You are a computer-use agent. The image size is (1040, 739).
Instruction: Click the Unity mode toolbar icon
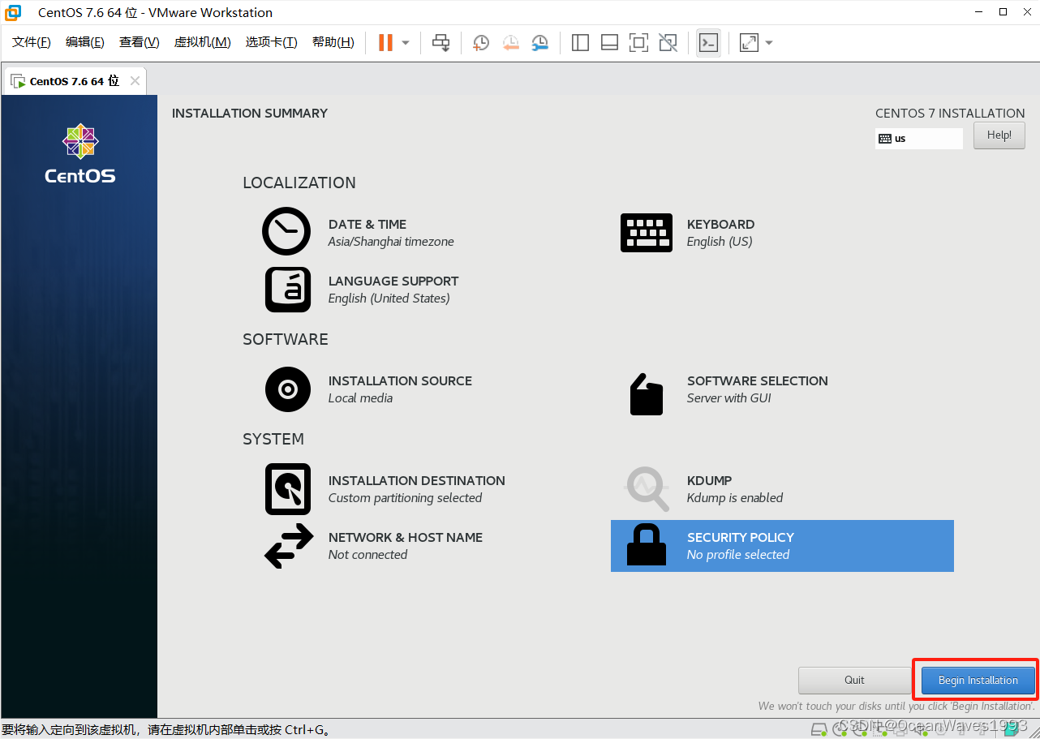(668, 42)
